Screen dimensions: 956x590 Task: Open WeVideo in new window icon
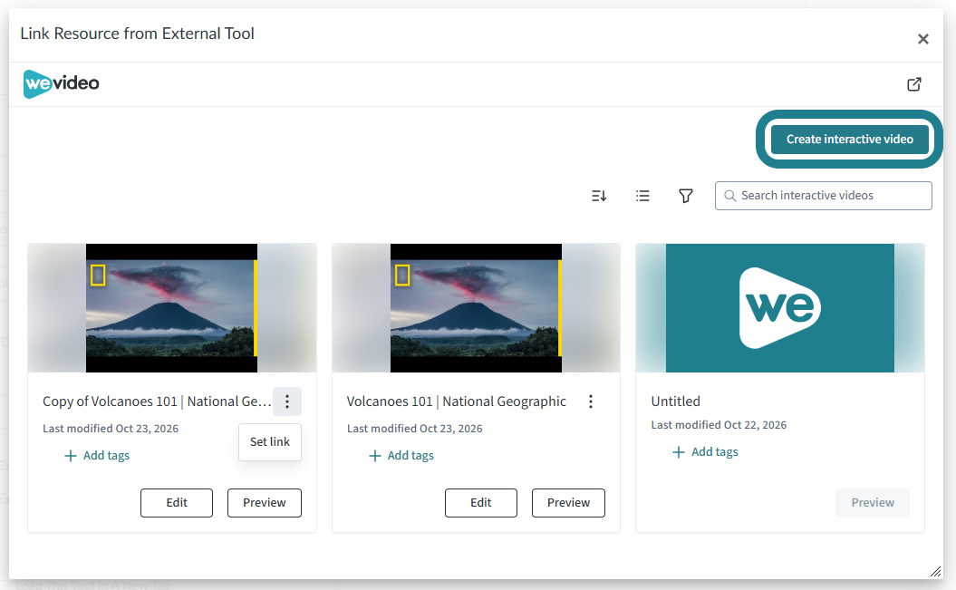coord(914,84)
